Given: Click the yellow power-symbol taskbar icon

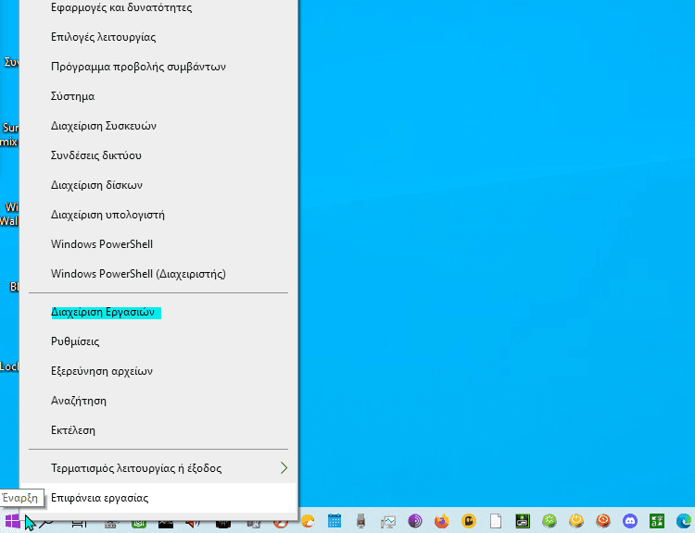Looking at the screenshot, I should pos(576,521).
